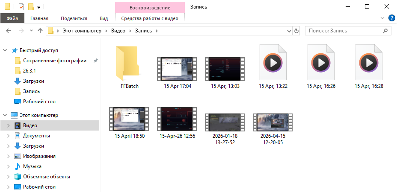
Task: Open Сохраненные фотографии in Quick access
Action: 55,61
